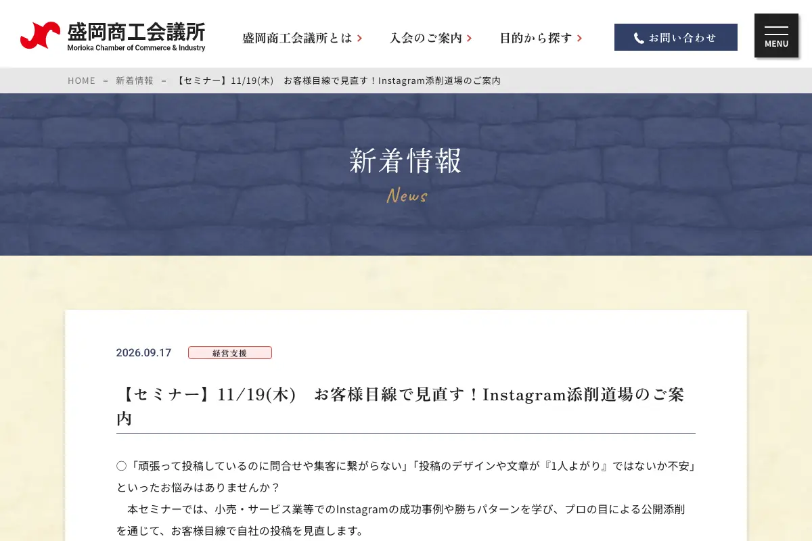Click the 経営支援 category tag
The image size is (812, 541).
230,353
